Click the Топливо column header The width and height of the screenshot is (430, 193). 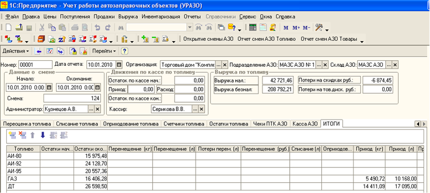coord(24,149)
